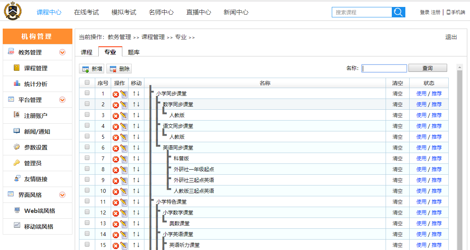Viewport: 470px width, 250px height.
Task: Toggle the select-all header checkbox
Action: click(x=87, y=83)
